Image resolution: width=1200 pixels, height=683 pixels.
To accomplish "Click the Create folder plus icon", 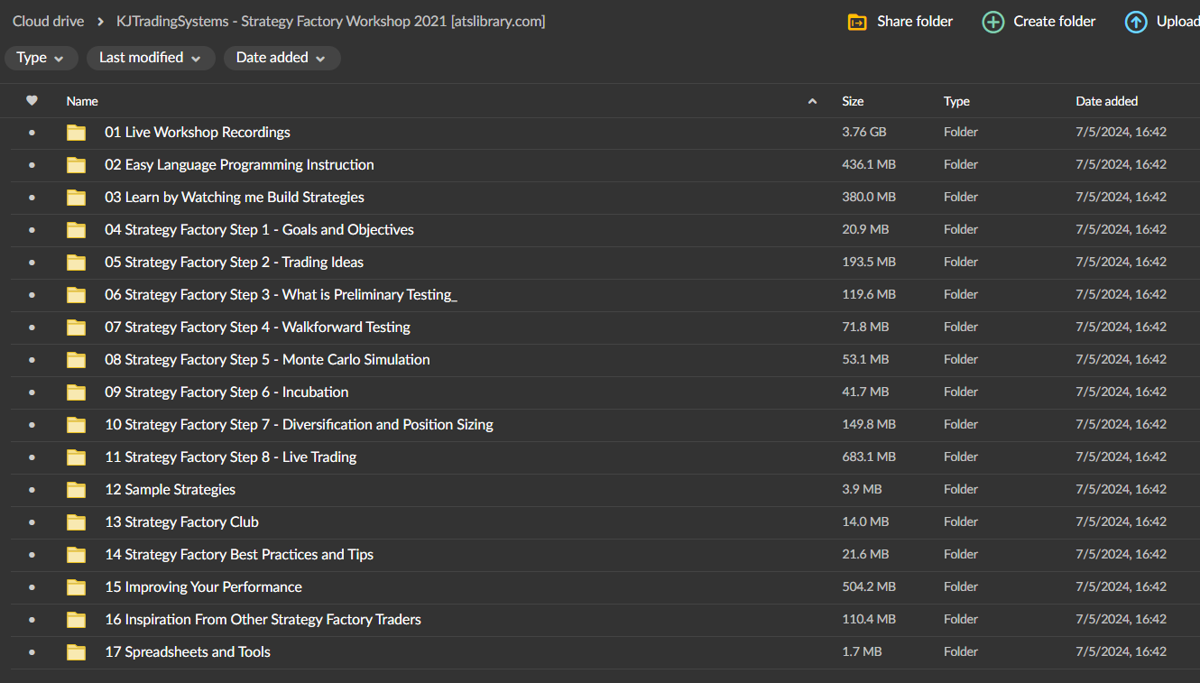I will click(x=992, y=22).
